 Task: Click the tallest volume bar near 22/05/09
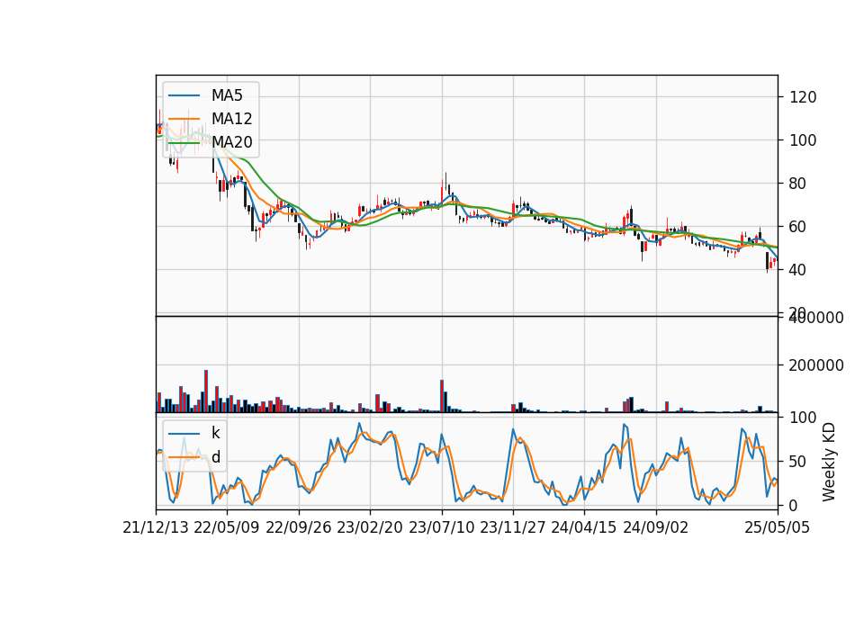(x=206, y=391)
